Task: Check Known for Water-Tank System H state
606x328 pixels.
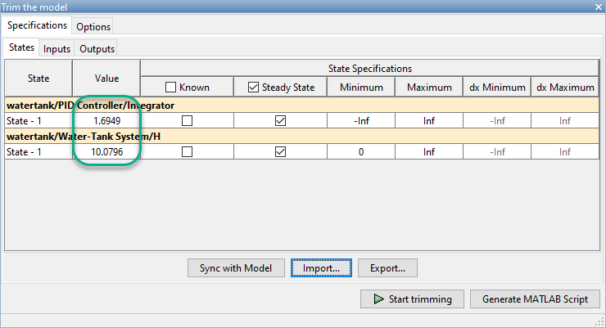Action: (x=188, y=151)
